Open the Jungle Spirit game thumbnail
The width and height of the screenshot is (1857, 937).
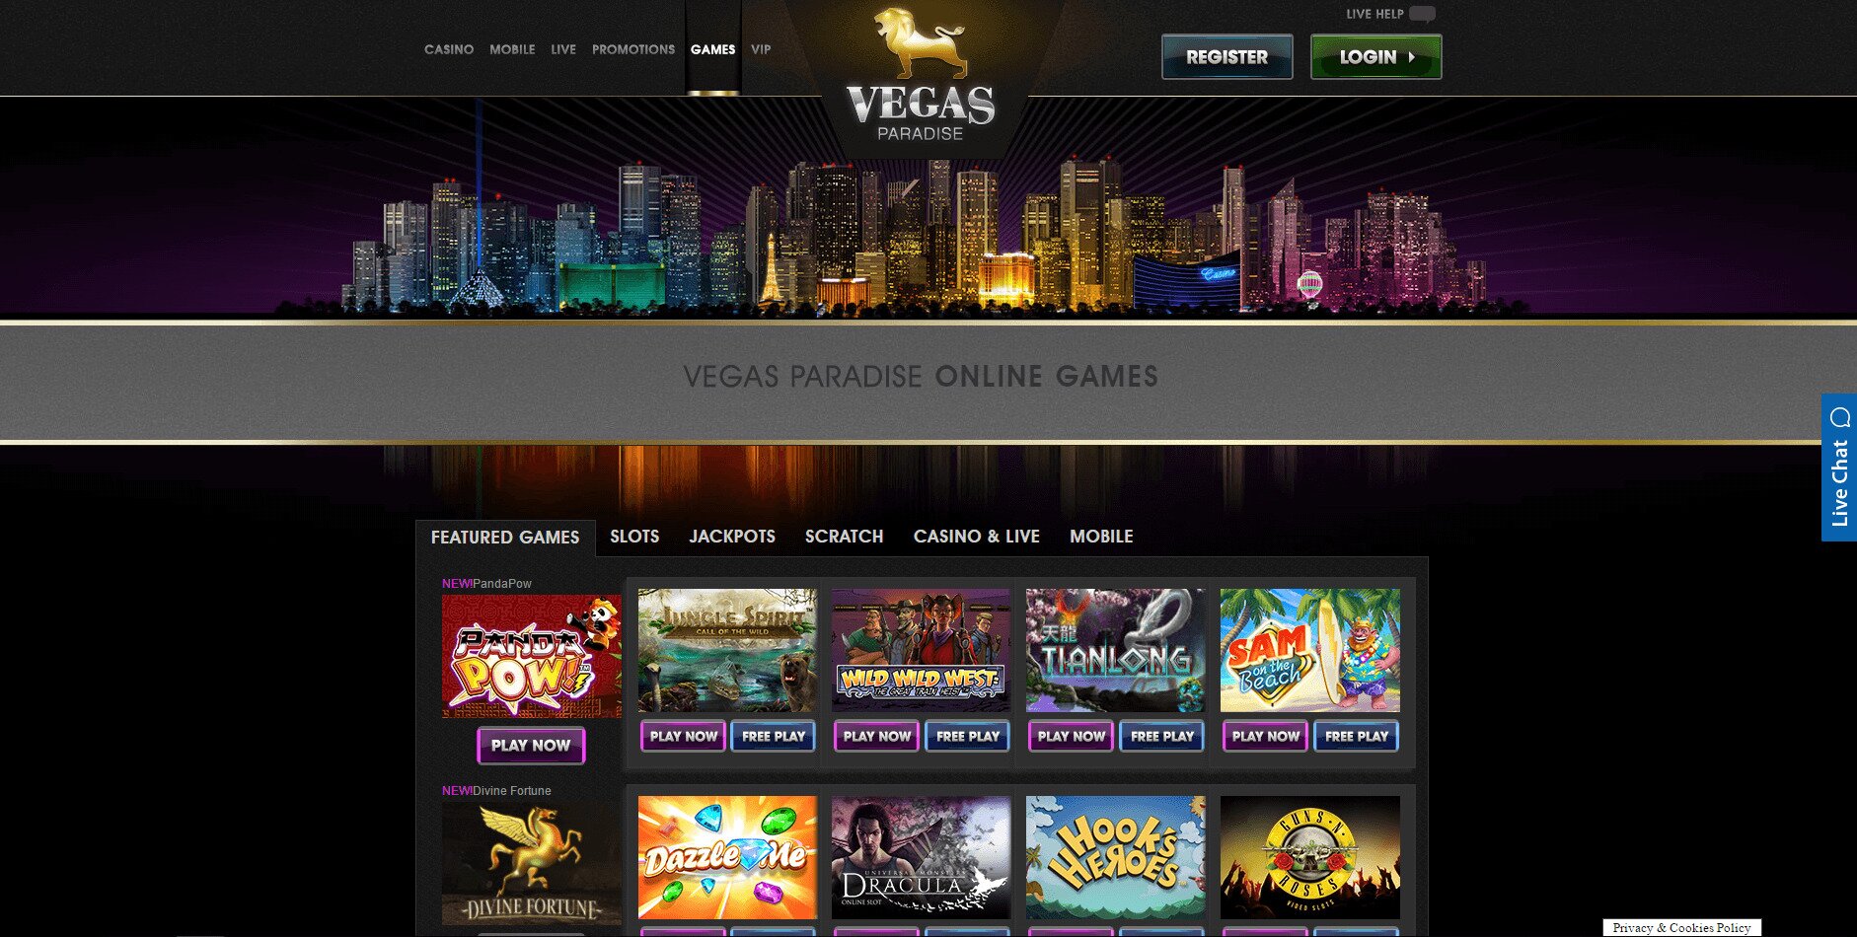coord(727,650)
